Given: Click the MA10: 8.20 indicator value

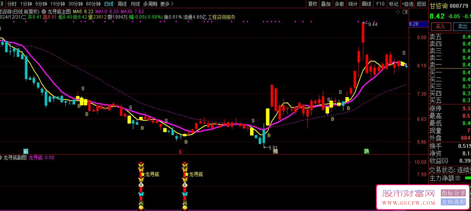Looking at the screenshot, I should coord(106,11).
